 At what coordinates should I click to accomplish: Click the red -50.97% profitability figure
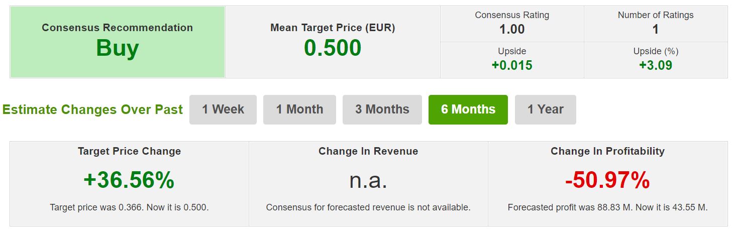[607, 180]
